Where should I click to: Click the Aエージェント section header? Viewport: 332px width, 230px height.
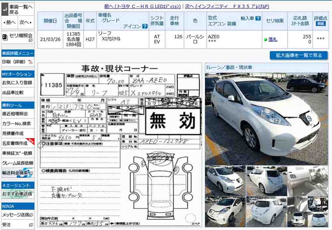click(x=18, y=185)
